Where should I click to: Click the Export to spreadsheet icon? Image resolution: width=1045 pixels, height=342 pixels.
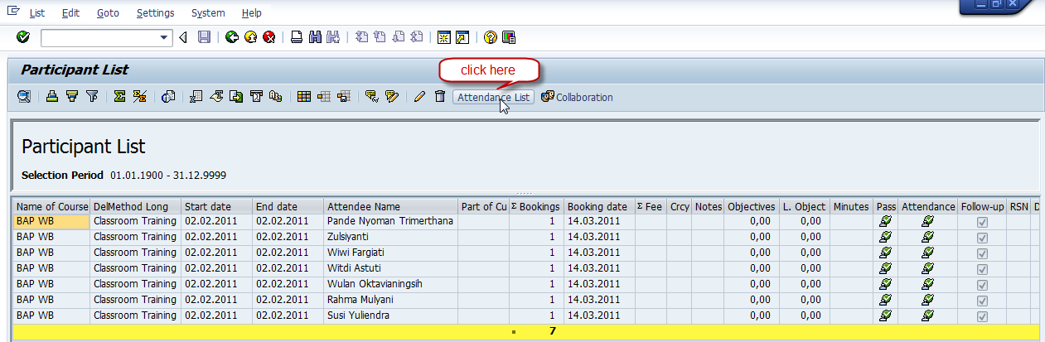[196, 97]
